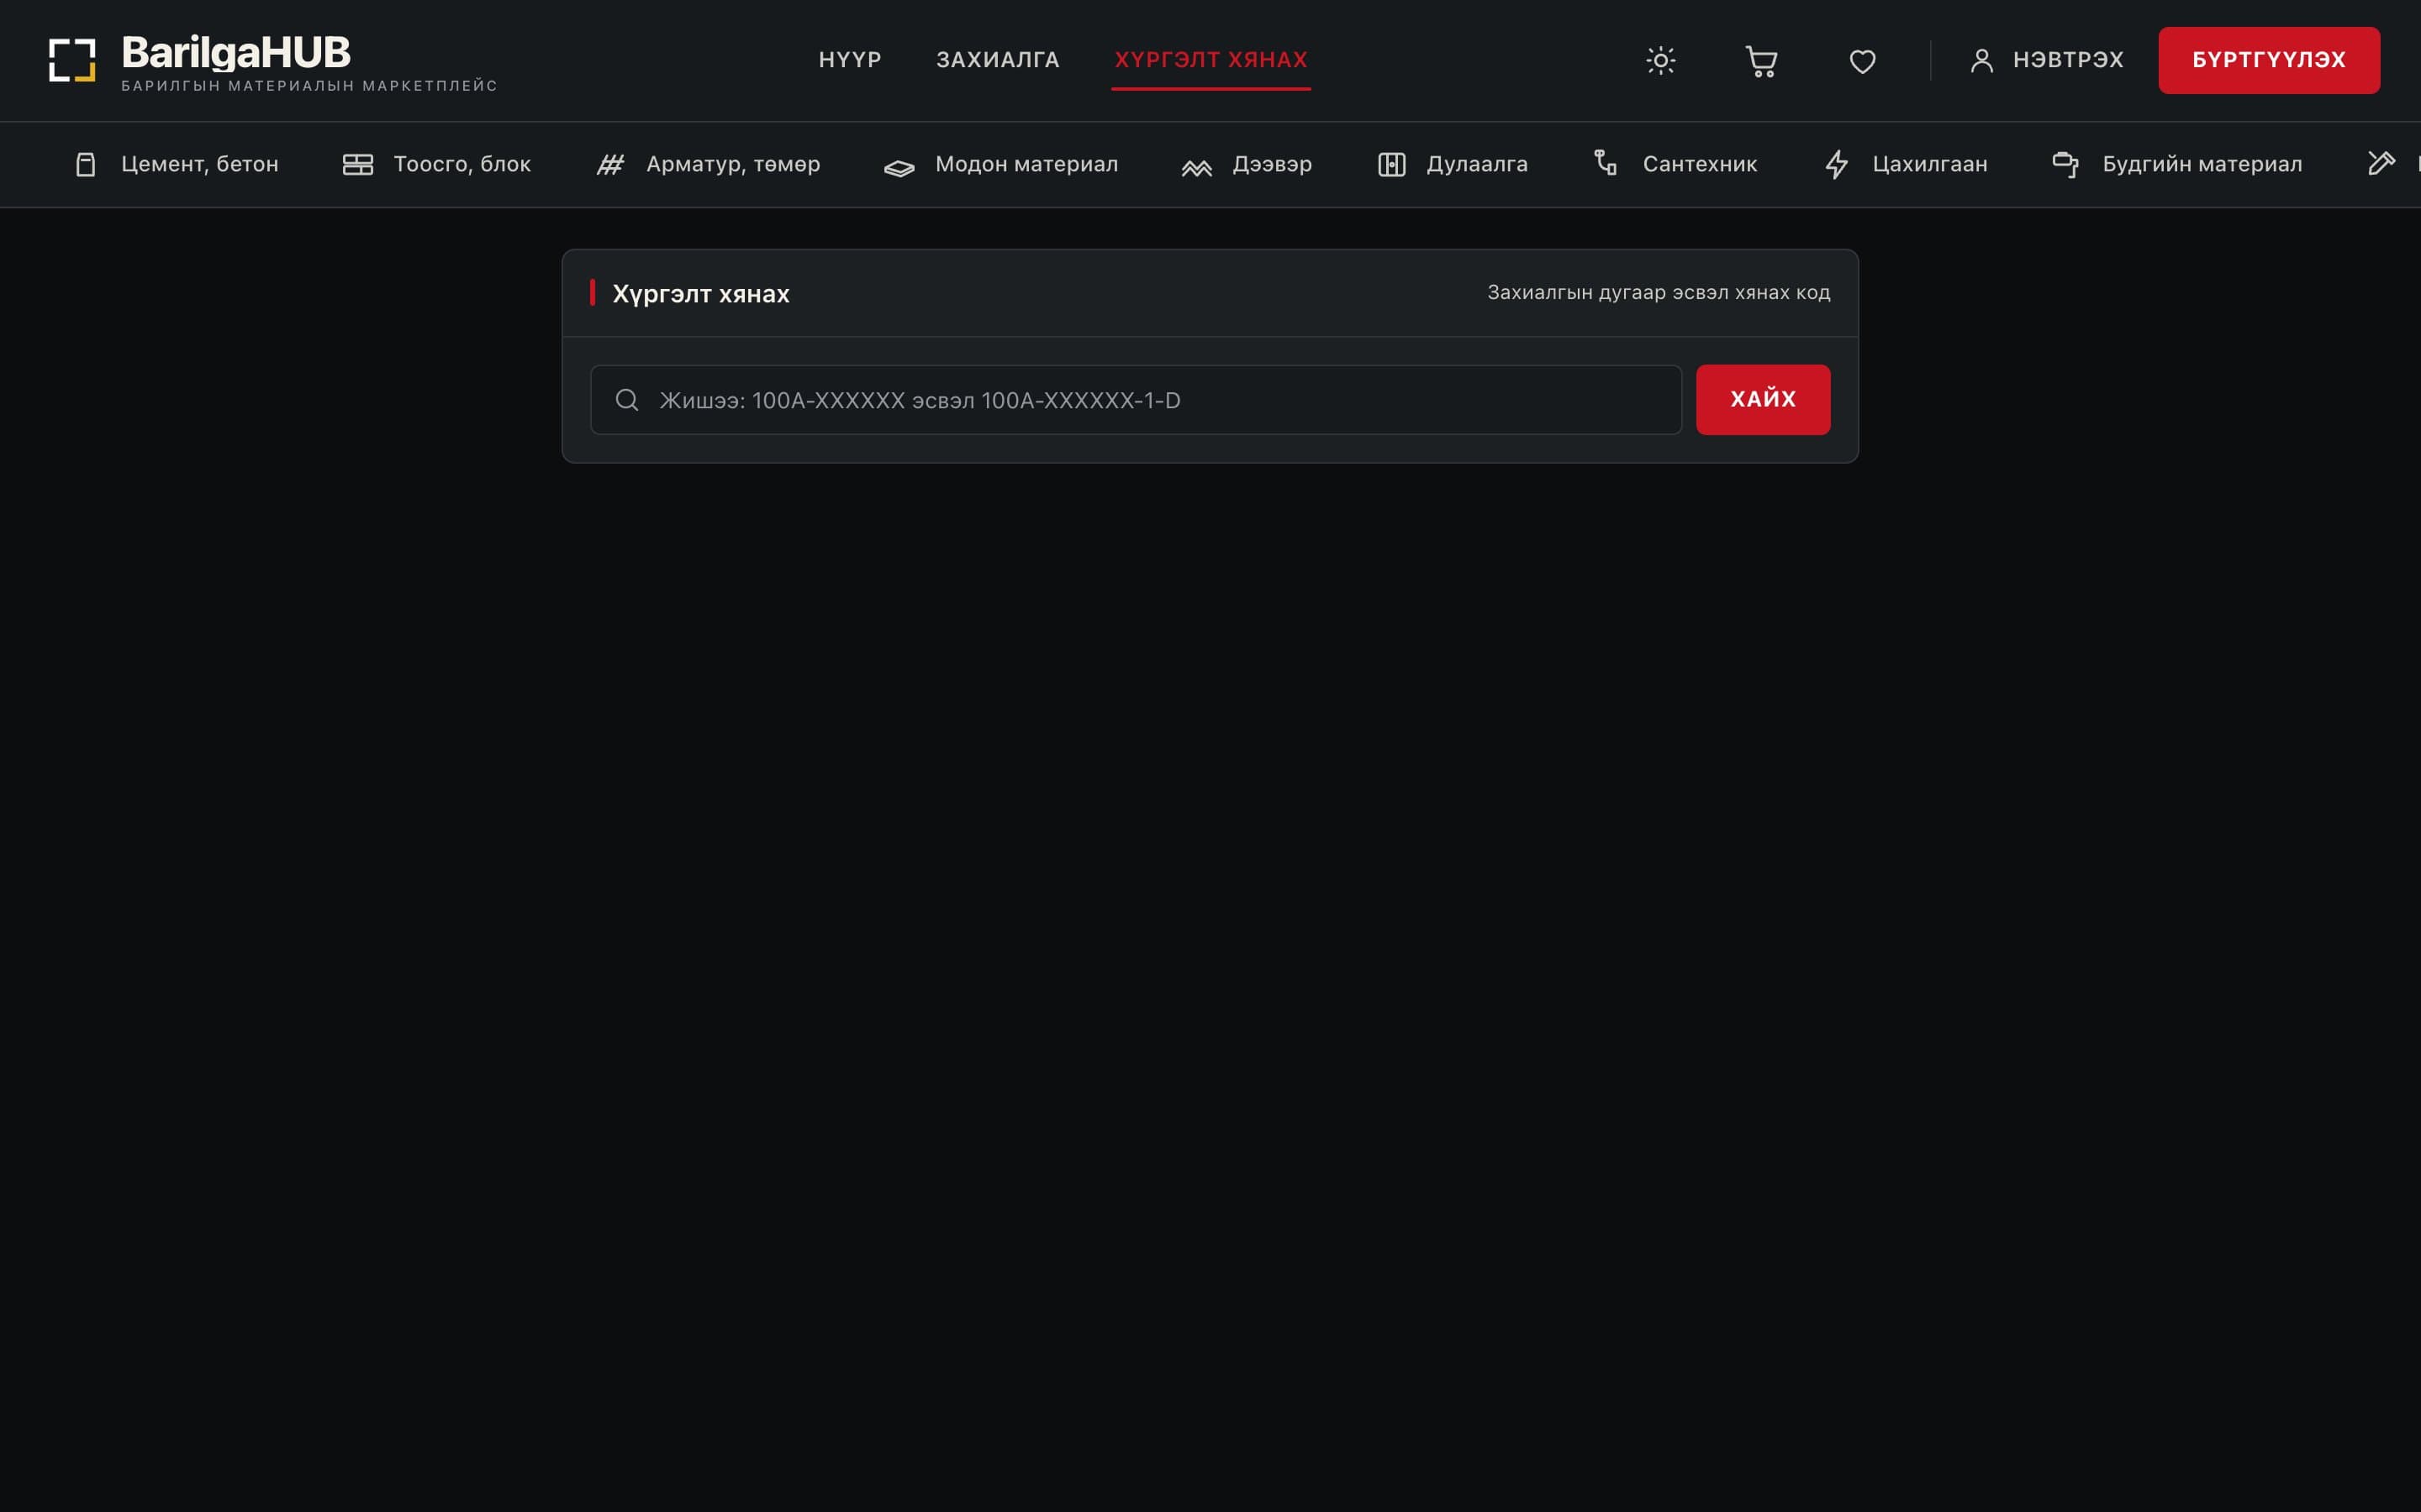Open Цахилгаан category text
The image size is (2421, 1512).
point(1930,164)
